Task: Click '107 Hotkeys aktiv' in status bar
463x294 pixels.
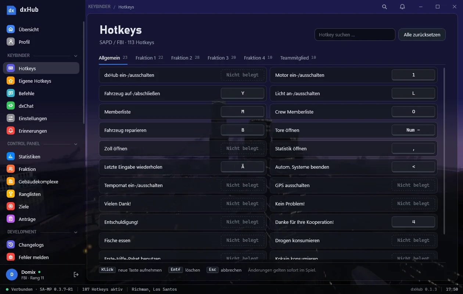Action: (103, 289)
